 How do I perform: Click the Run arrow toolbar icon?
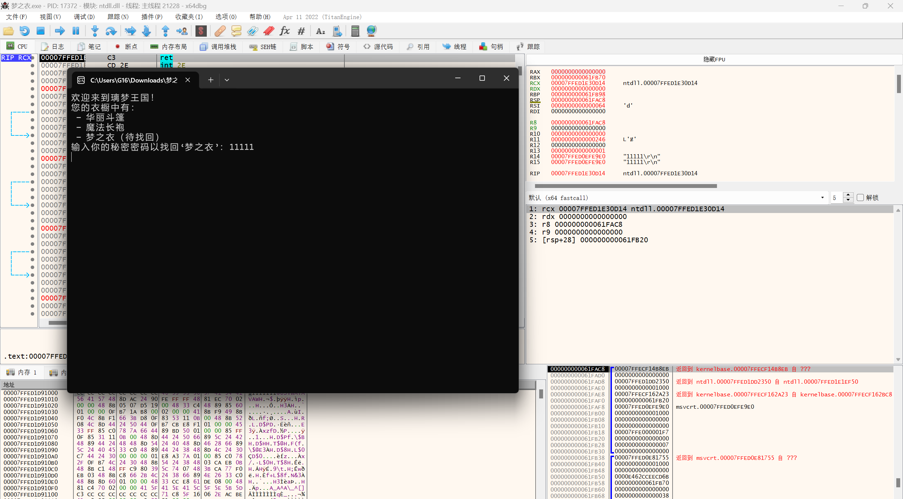point(60,31)
